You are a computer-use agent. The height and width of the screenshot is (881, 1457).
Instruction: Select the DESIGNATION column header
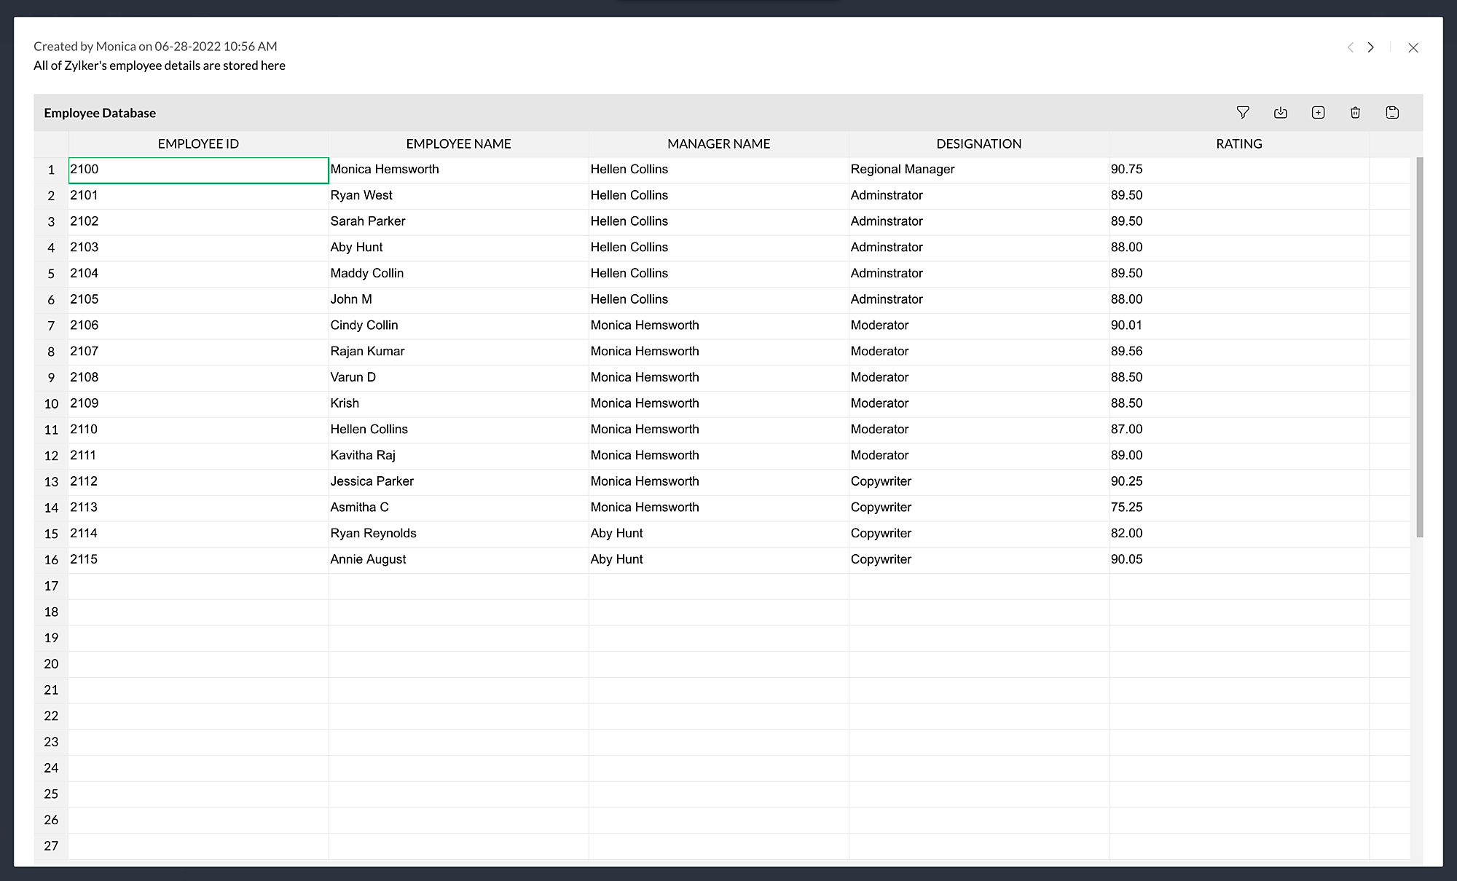[978, 143]
